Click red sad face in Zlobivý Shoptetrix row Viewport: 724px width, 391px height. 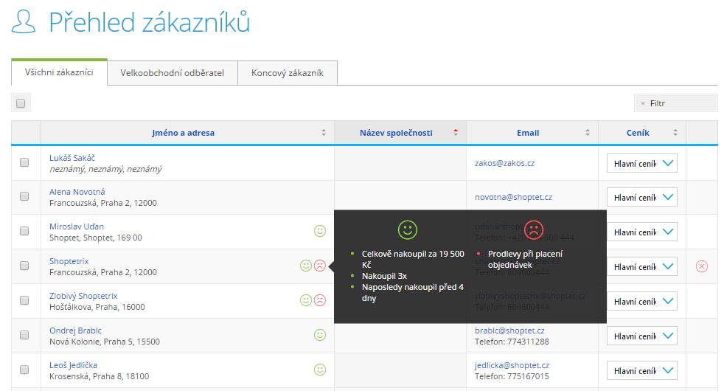pos(320,300)
